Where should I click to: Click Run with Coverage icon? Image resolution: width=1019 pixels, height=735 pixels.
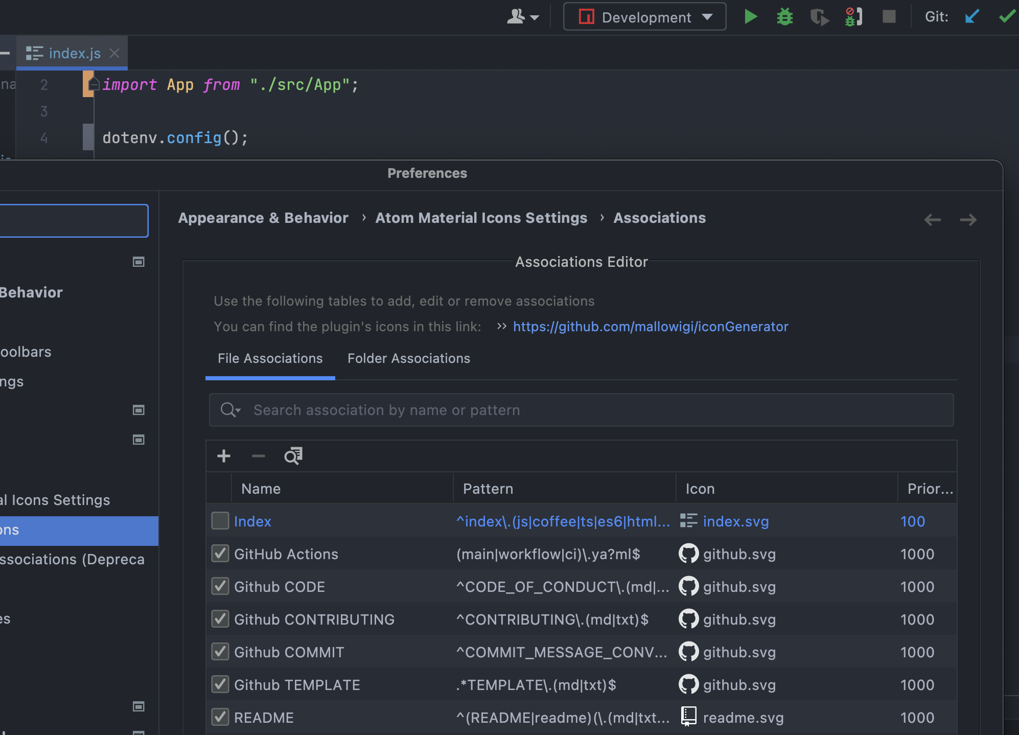click(819, 17)
